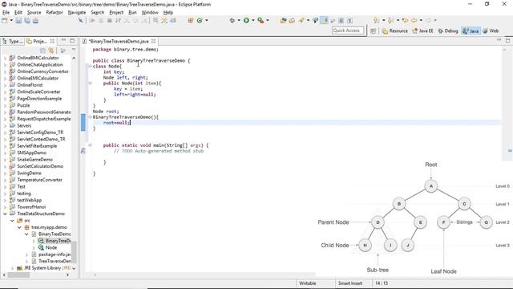Toggle Block Selection Mode icon
The width and height of the screenshot is (513, 289).
pyautogui.click(x=341, y=20)
